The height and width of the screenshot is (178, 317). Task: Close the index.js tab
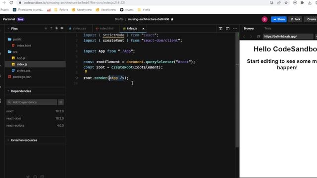point(143,29)
